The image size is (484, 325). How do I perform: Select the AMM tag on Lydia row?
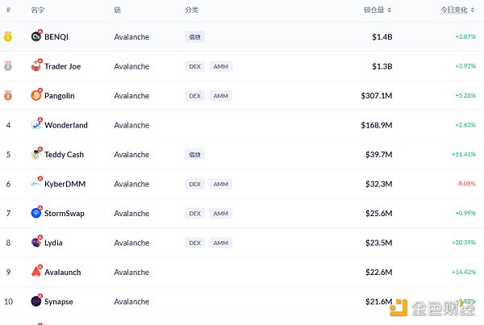click(x=220, y=243)
